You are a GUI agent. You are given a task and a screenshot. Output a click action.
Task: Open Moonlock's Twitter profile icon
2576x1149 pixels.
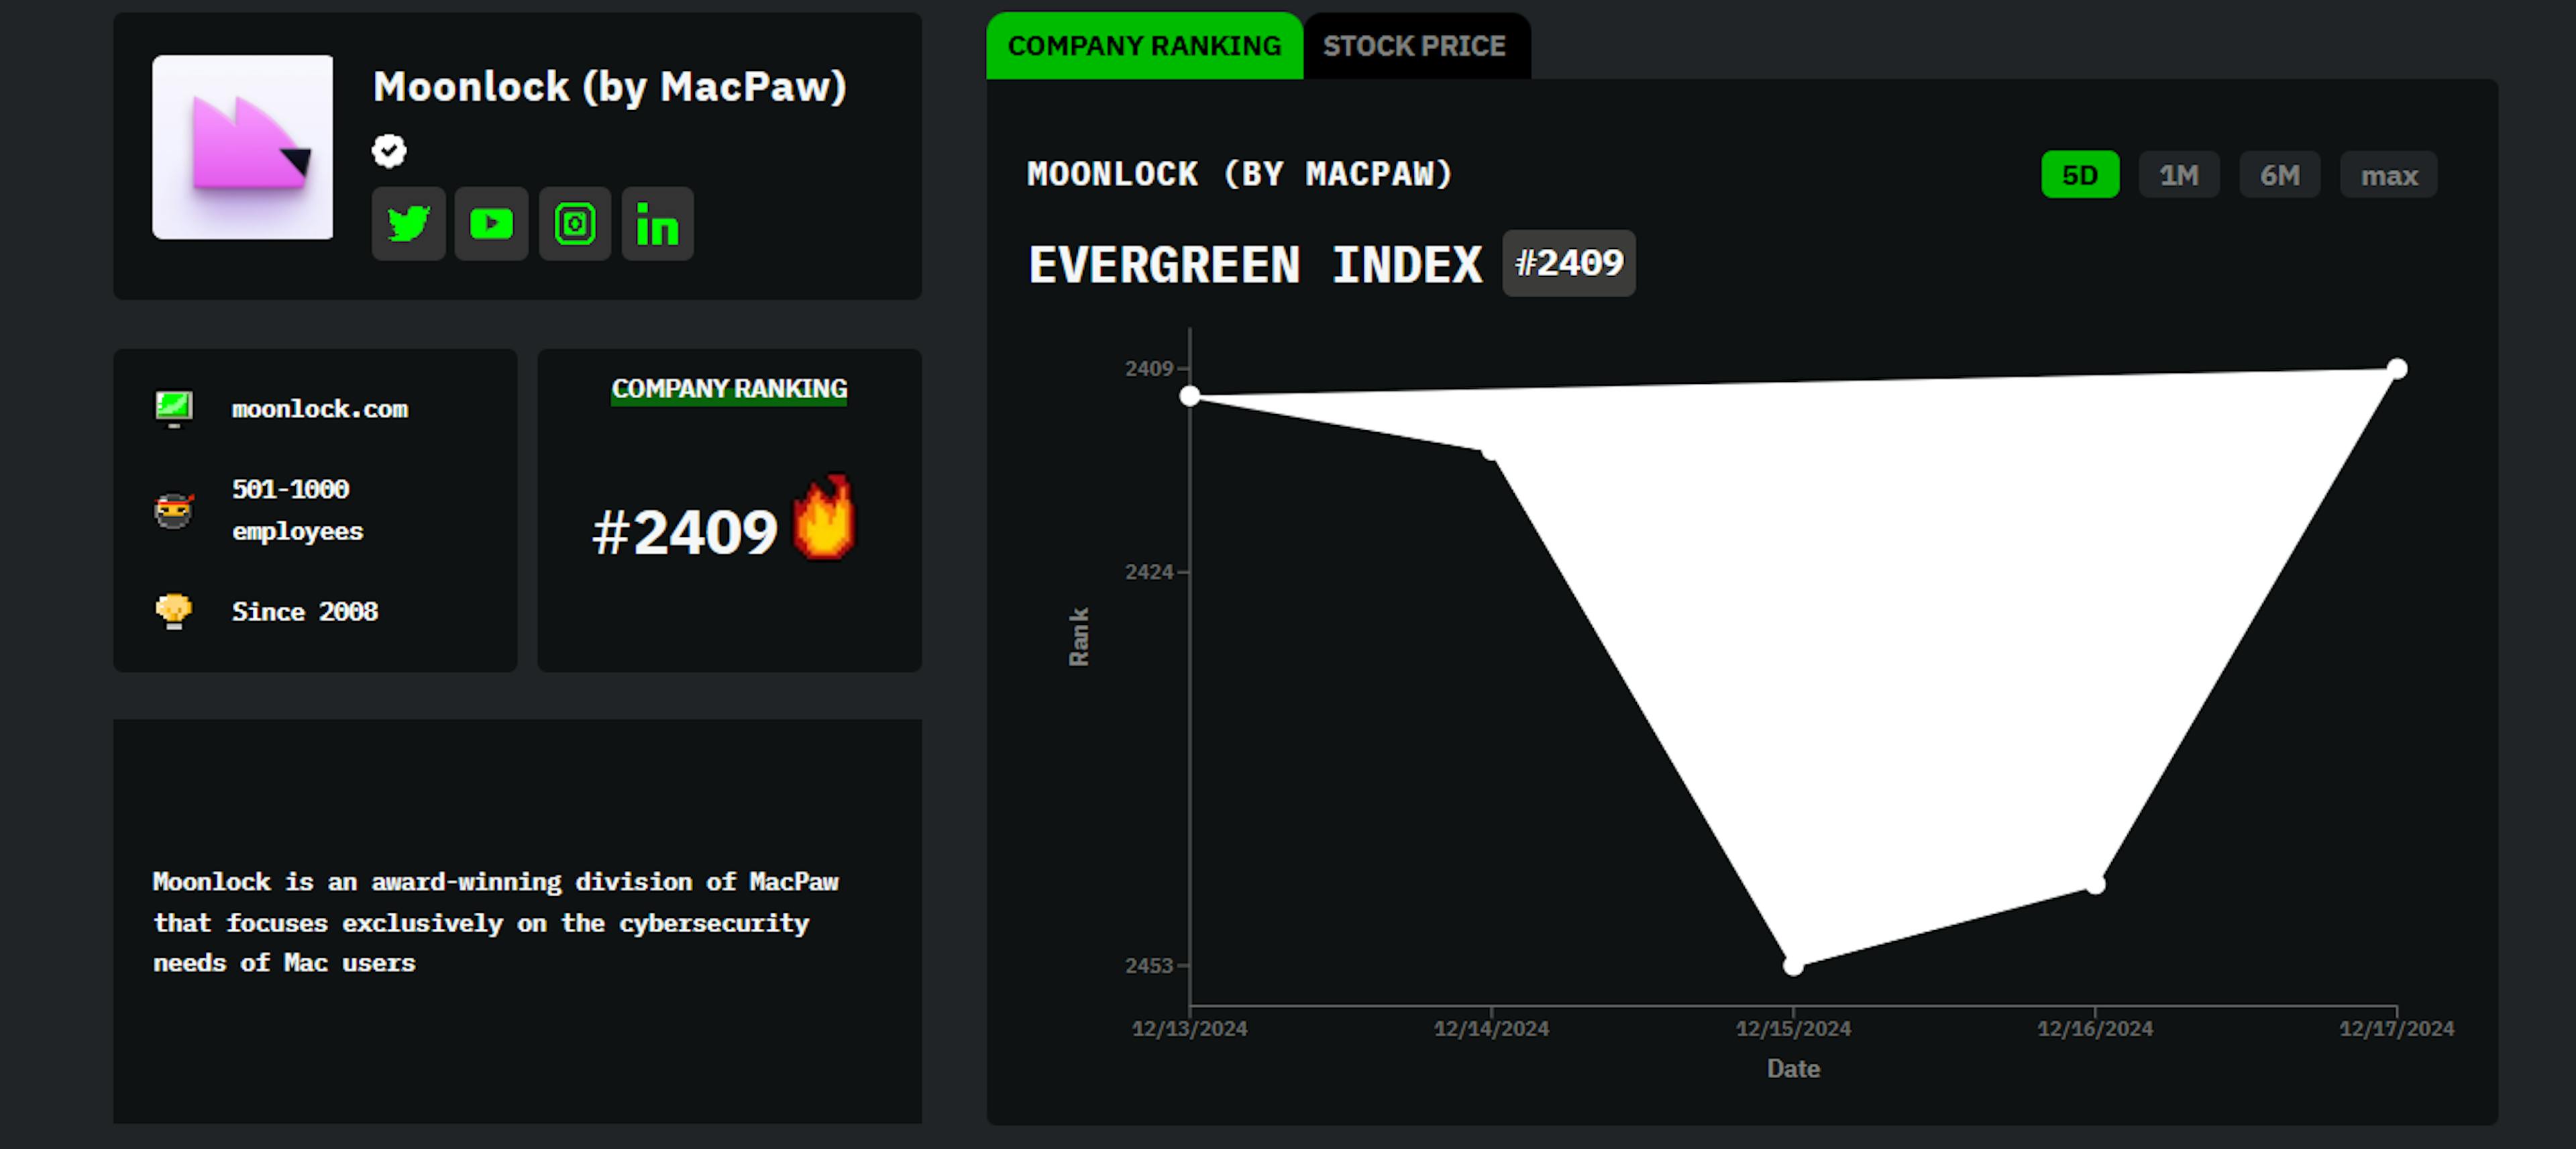coord(408,224)
